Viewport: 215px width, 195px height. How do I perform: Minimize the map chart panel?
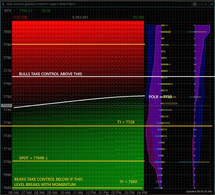coord(200,4)
